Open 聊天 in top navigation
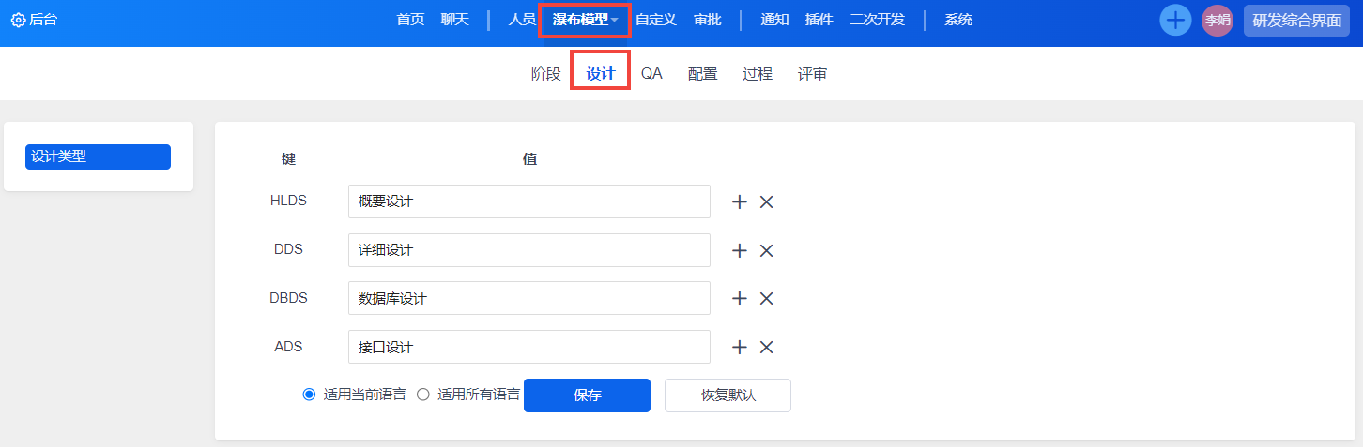 pyautogui.click(x=455, y=20)
